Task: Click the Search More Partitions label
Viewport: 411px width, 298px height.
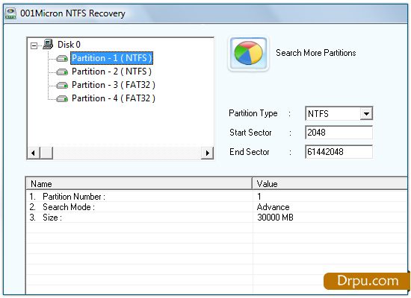Action: pos(316,53)
